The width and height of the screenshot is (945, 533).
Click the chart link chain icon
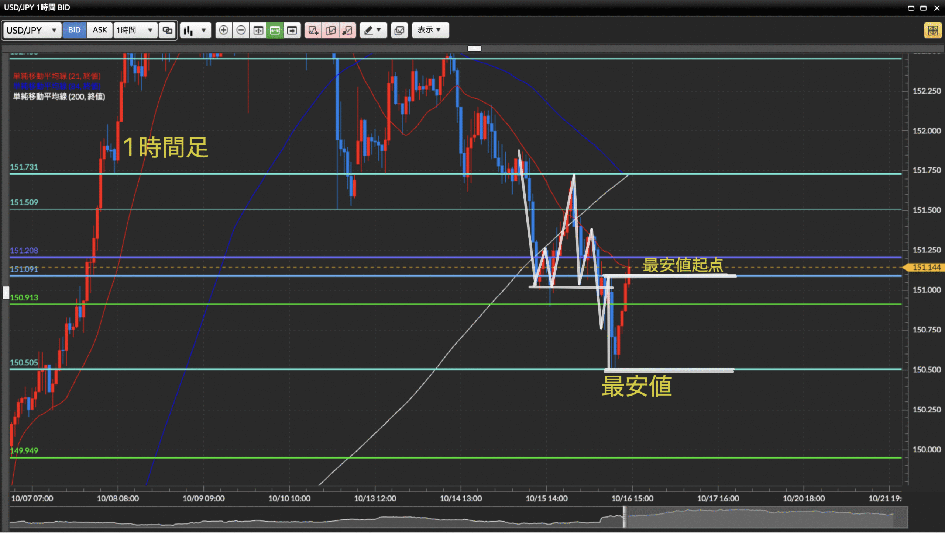[x=168, y=30]
